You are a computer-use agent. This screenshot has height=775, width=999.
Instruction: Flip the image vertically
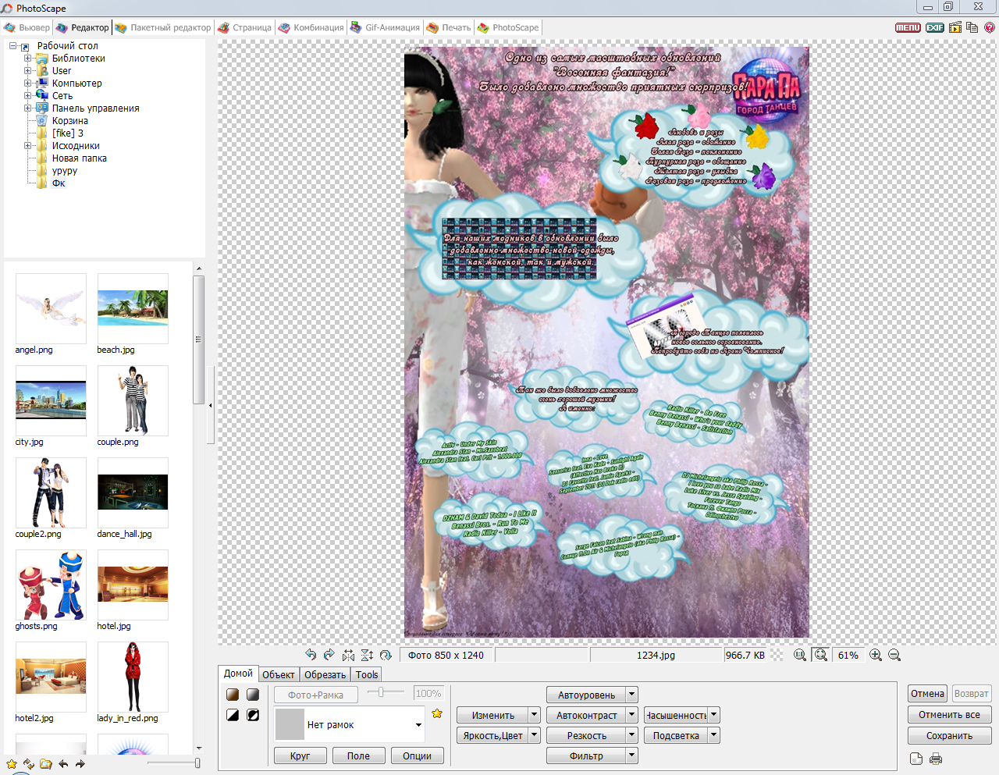pos(367,655)
